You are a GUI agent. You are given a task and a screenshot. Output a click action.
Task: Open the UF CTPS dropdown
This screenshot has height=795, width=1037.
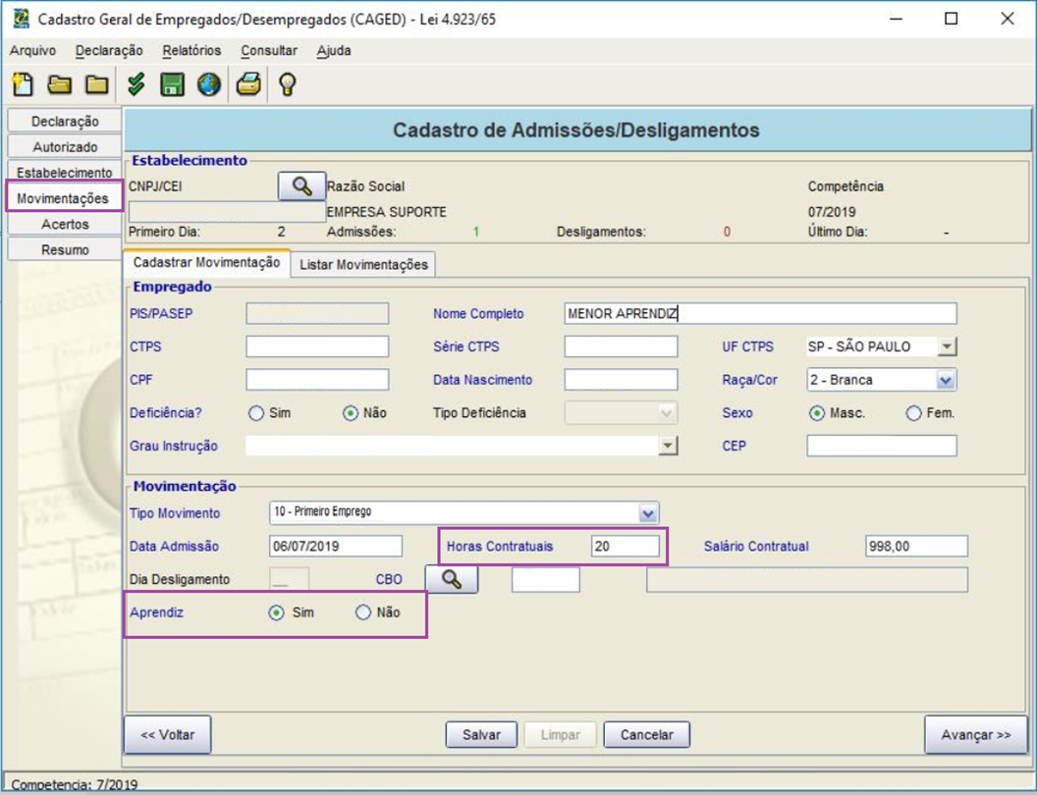947,346
